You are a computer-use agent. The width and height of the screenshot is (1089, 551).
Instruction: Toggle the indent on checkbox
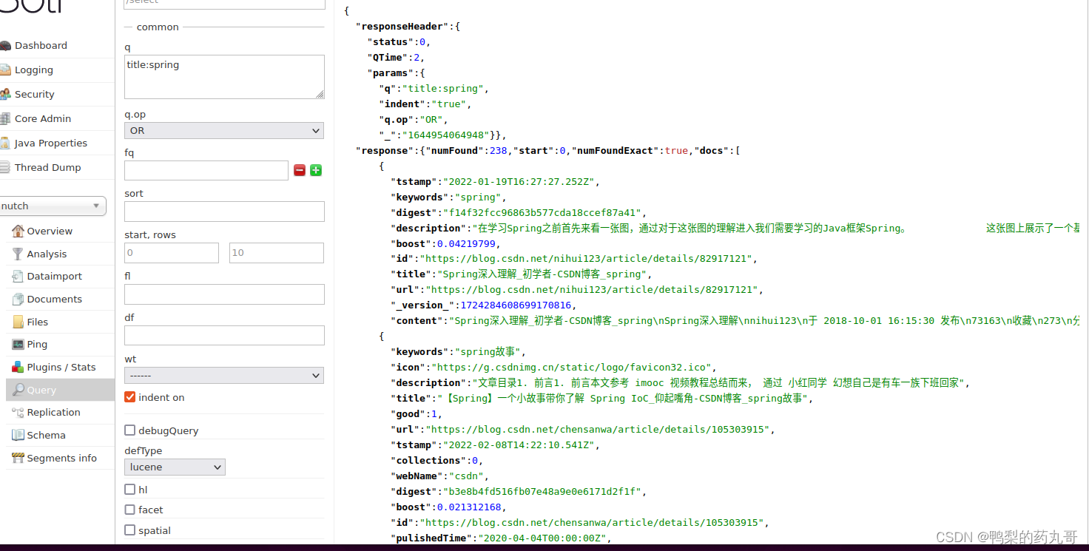click(x=130, y=397)
